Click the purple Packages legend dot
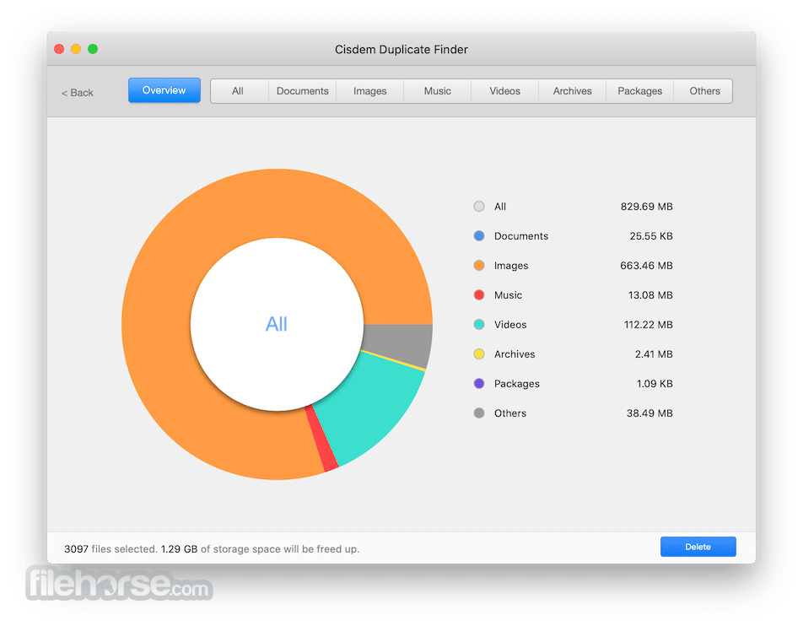Viewport: 803px width, 626px height. click(x=479, y=384)
